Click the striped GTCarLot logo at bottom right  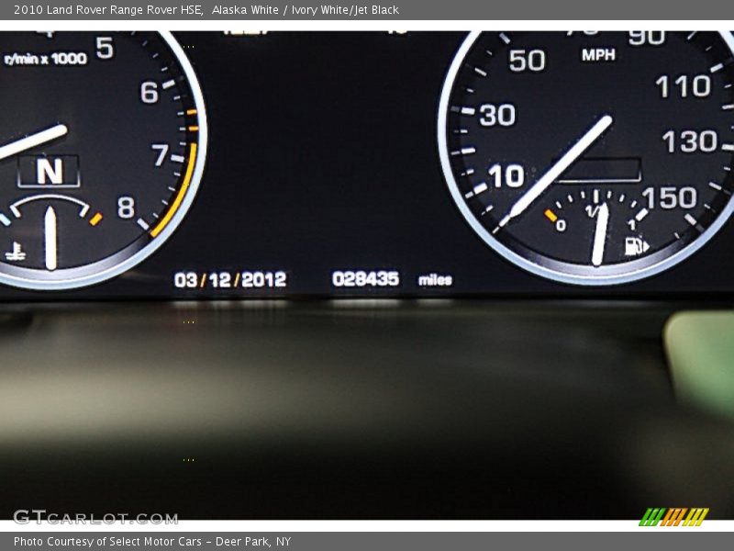coord(673,517)
